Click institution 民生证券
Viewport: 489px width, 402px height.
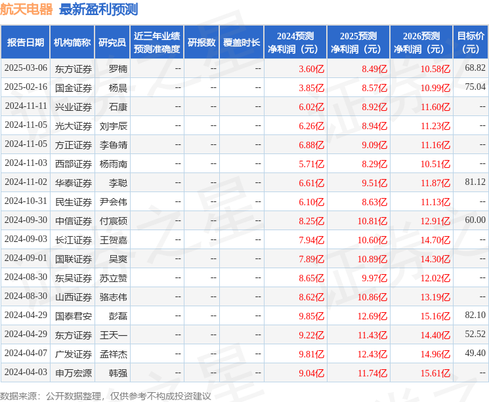[74, 202]
